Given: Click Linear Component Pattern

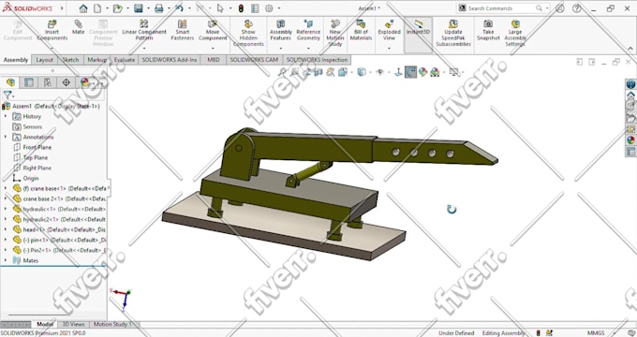Looking at the screenshot, I should [144, 31].
